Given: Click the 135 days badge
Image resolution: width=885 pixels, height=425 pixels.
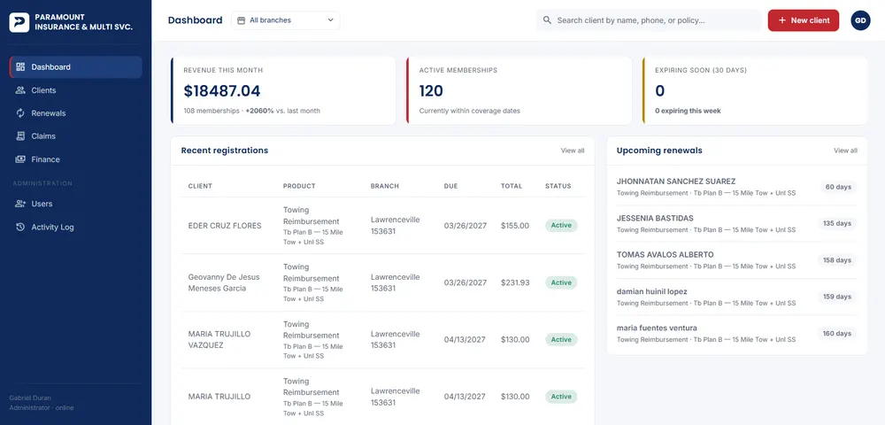Looking at the screenshot, I should (x=837, y=223).
